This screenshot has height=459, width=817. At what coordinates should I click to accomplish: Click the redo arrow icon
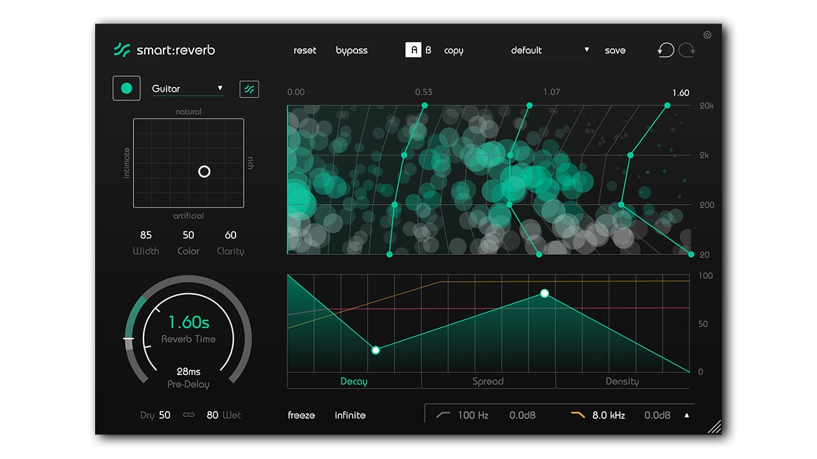pyautogui.click(x=687, y=50)
